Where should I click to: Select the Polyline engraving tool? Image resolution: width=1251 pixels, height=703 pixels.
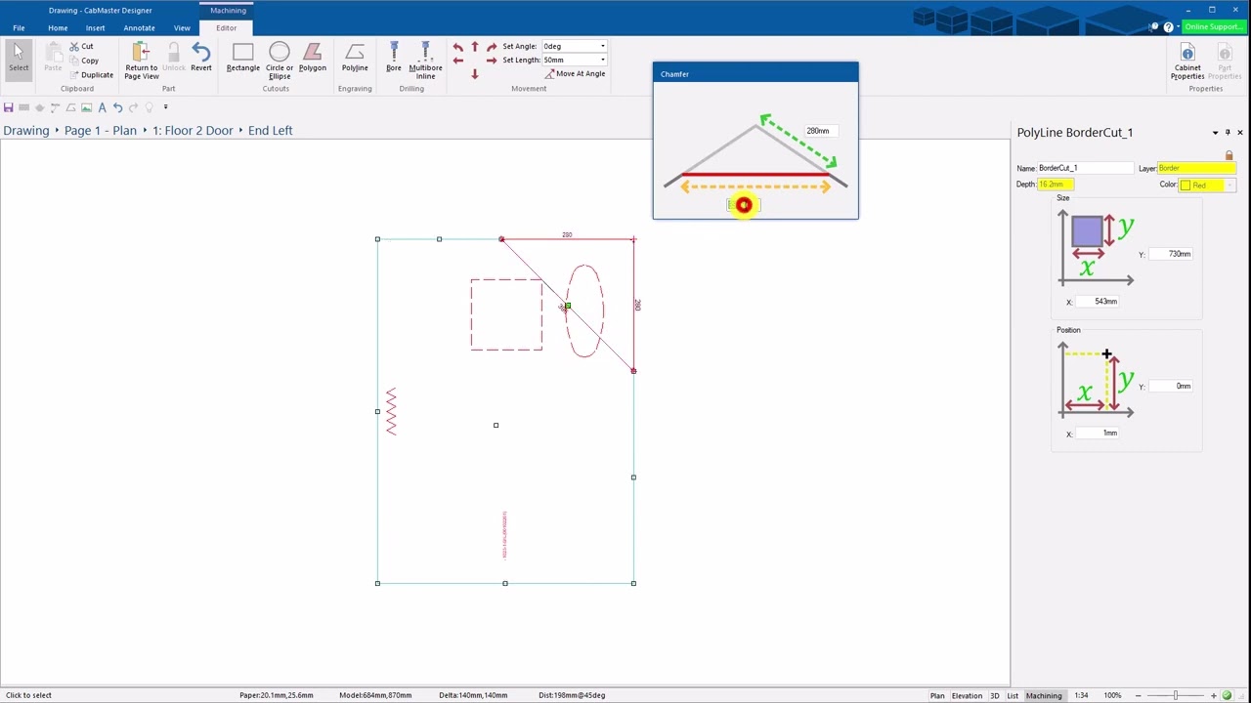point(355,58)
